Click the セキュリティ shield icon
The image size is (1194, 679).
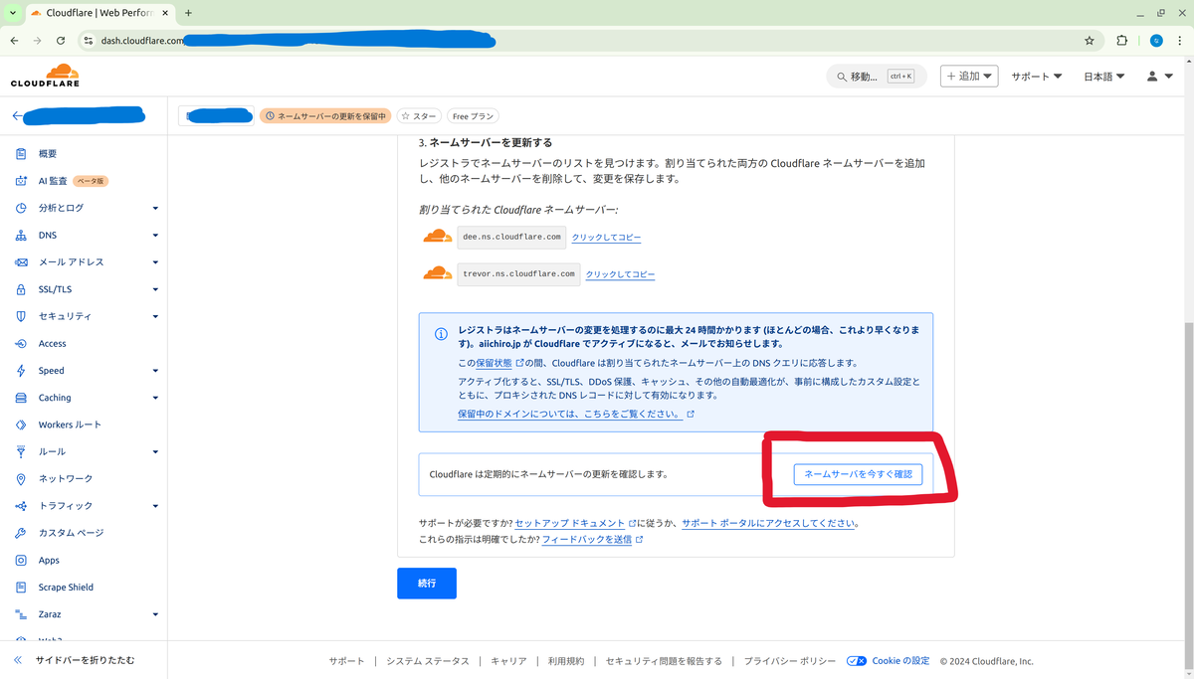21,316
